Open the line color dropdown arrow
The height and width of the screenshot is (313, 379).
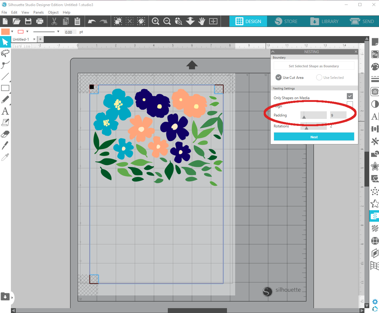coord(27,32)
